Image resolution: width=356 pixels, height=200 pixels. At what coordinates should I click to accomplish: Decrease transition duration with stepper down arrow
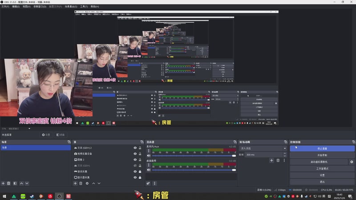pos(285,156)
